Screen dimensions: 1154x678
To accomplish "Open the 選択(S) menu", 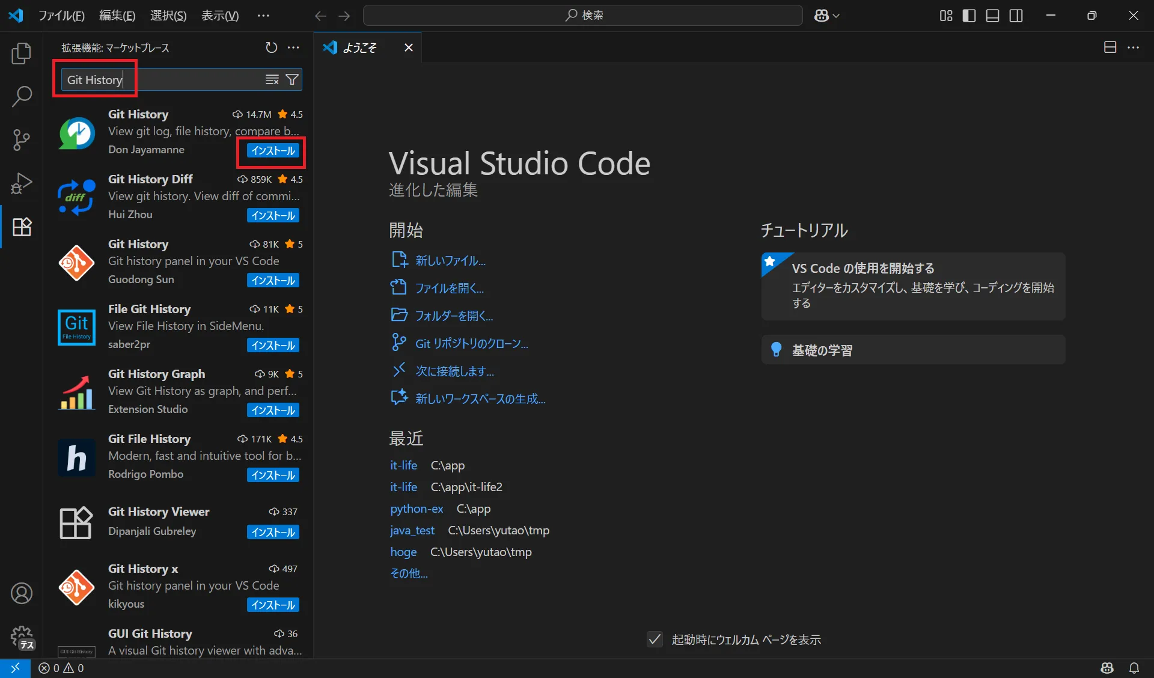I will pyautogui.click(x=168, y=16).
